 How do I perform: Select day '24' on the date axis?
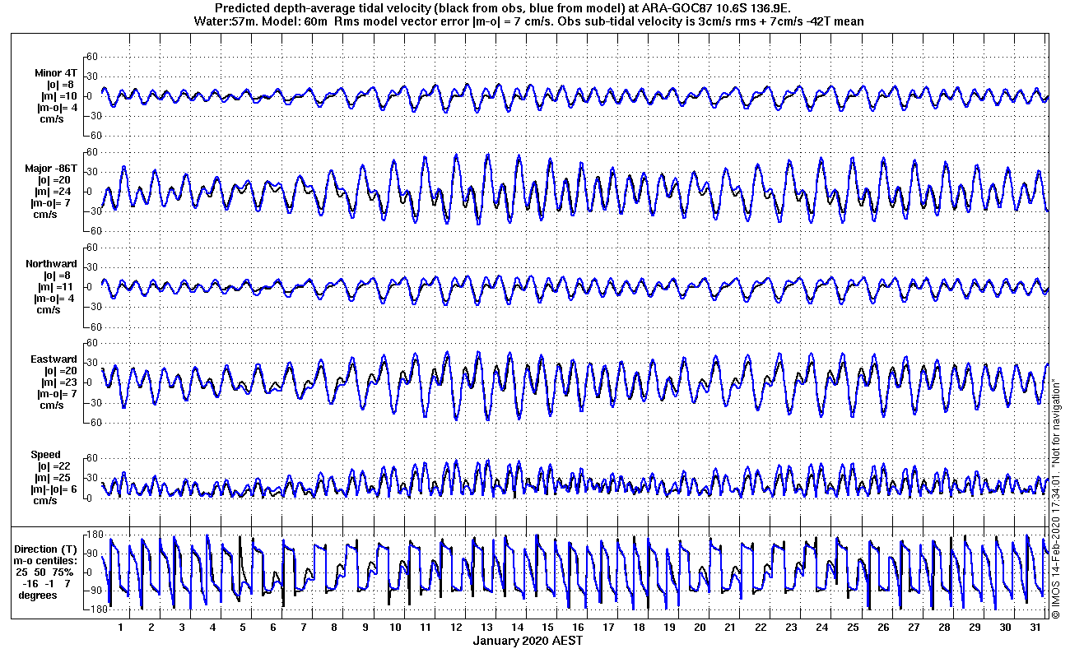(821, 627)
